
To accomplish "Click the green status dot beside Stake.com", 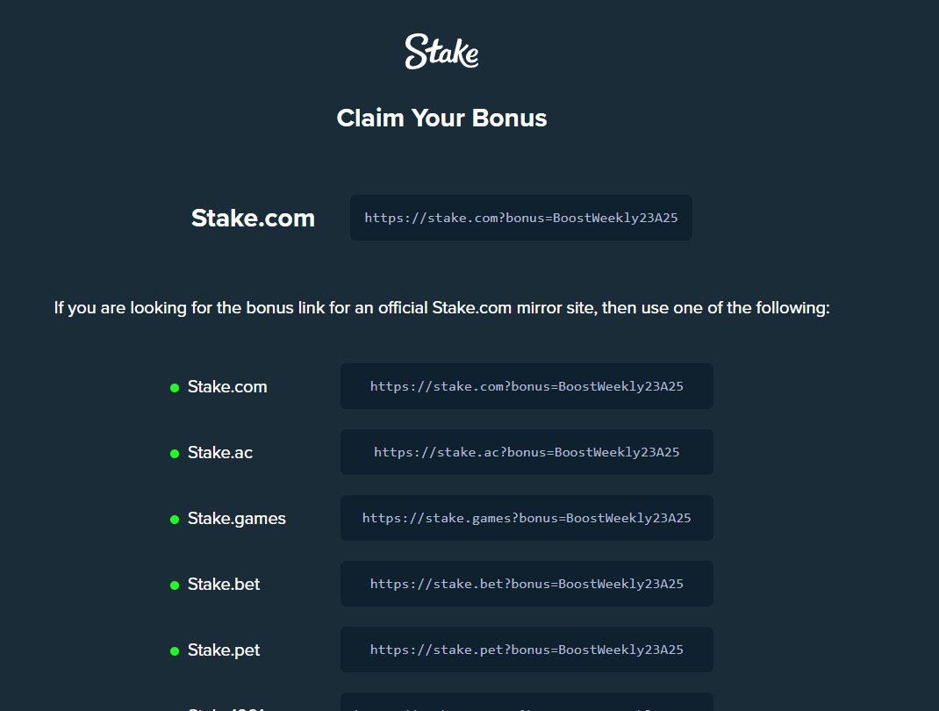I will click(175, 388).
